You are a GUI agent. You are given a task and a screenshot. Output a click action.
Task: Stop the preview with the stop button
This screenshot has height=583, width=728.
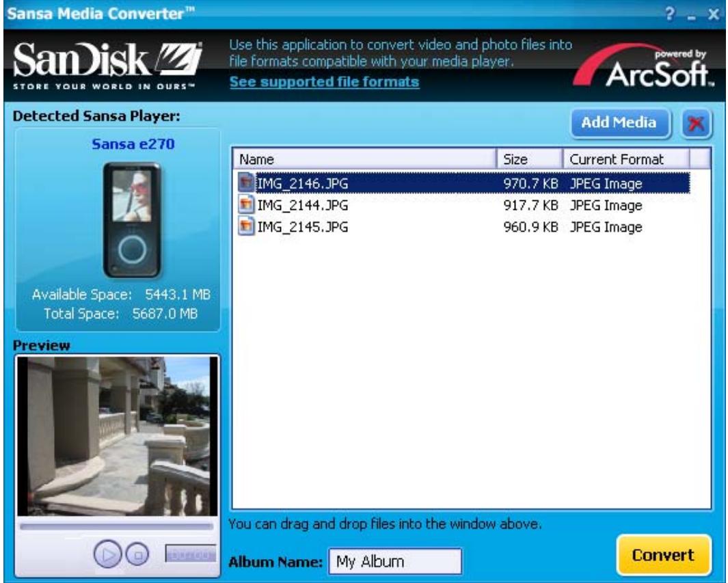coord(137,554)
